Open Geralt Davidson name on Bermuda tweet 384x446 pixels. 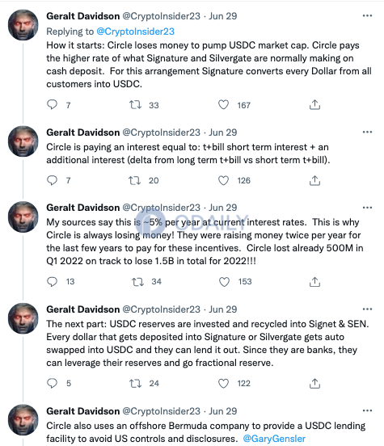[82, 411]
